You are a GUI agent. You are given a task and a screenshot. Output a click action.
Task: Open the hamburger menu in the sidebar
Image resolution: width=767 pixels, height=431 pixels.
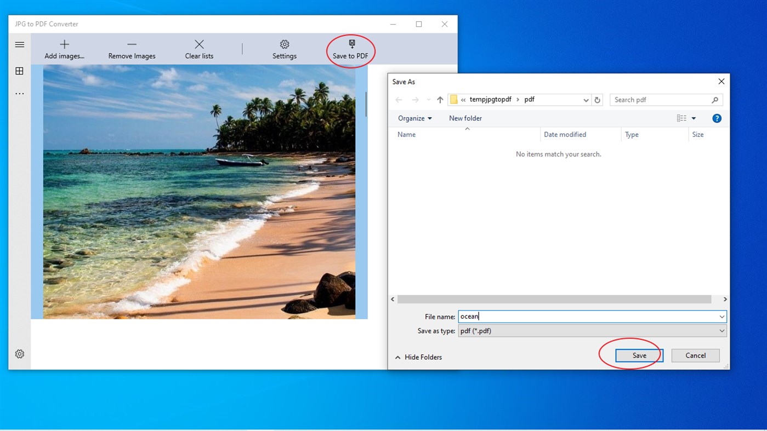(19, 44)
